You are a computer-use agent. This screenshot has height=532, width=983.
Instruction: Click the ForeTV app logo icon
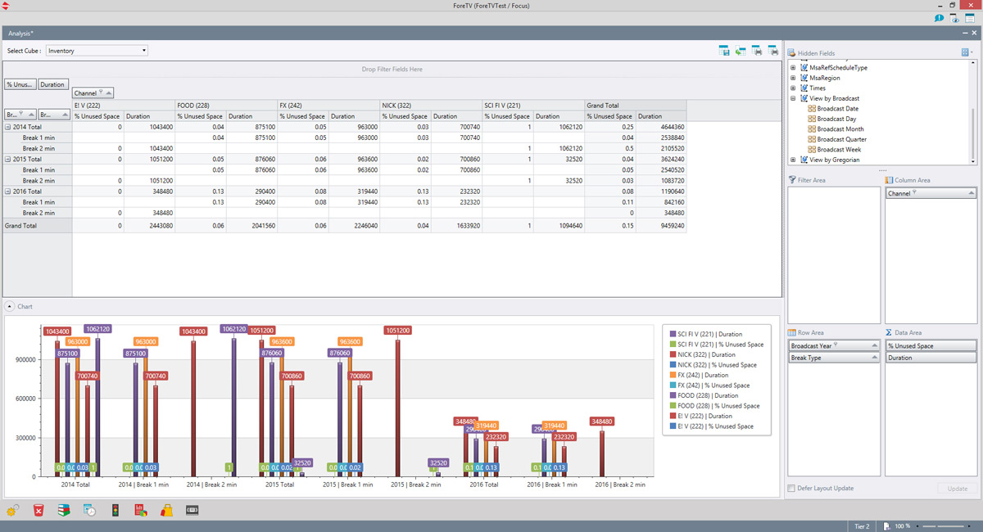click(6, 6)
